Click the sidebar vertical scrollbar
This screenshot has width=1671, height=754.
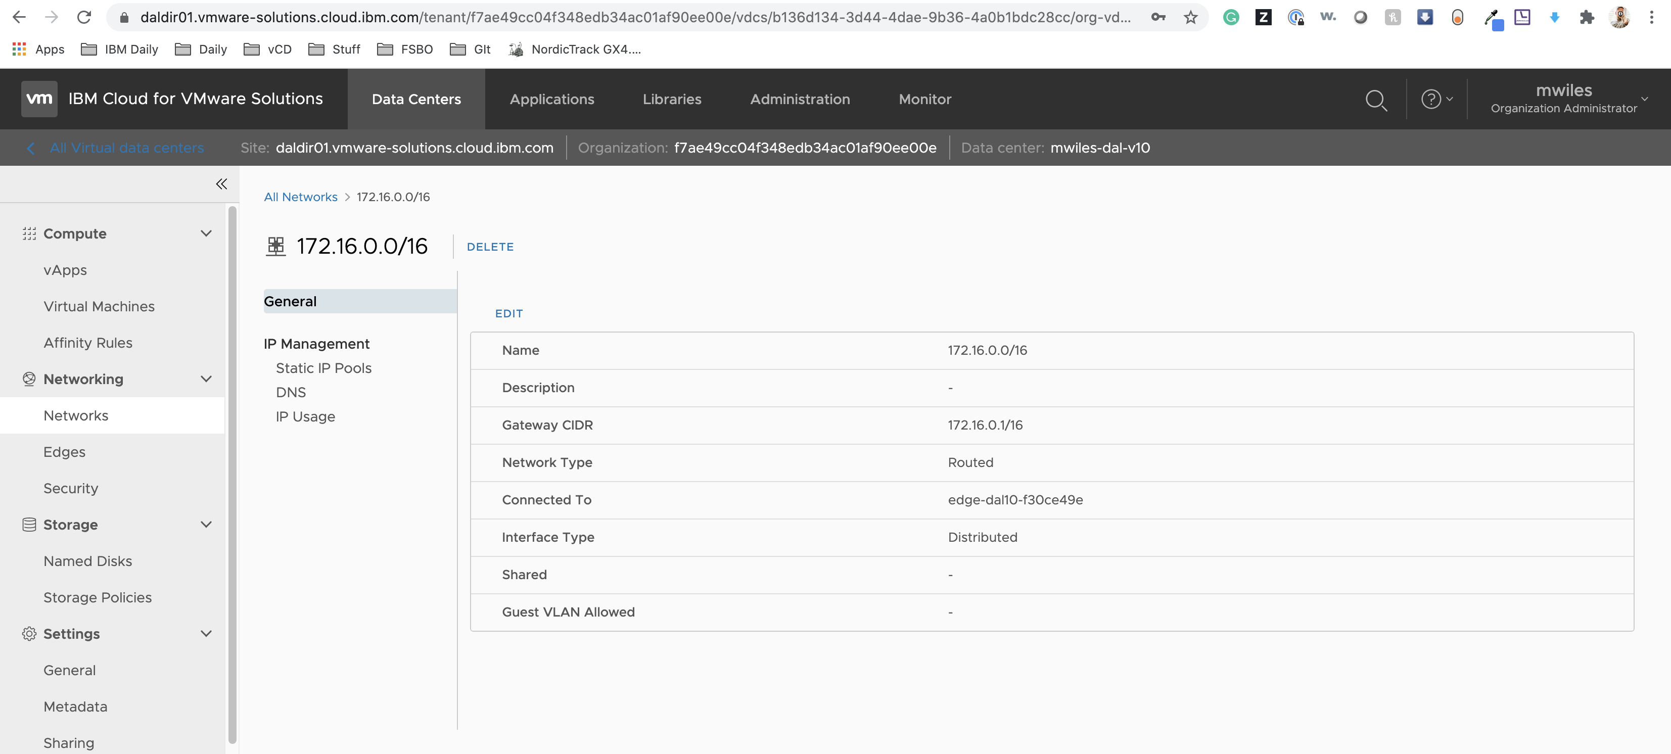click(232, 474)
